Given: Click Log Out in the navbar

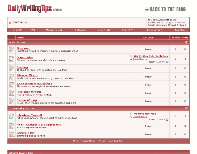Looking at the screenshot, I should click(180, 30).
